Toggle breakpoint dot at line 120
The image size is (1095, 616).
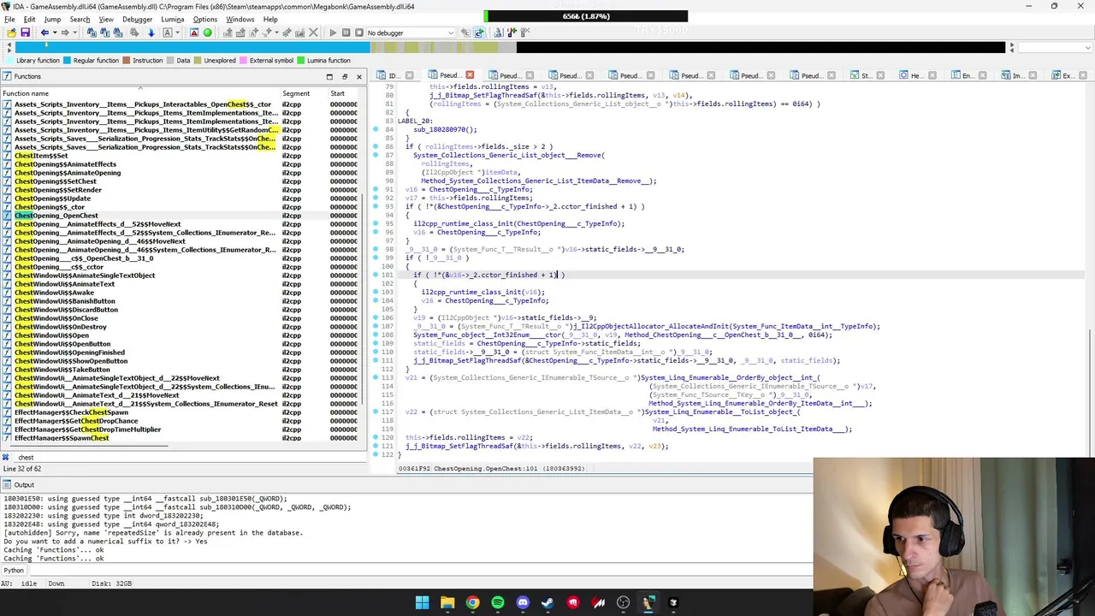pos(376,438)
